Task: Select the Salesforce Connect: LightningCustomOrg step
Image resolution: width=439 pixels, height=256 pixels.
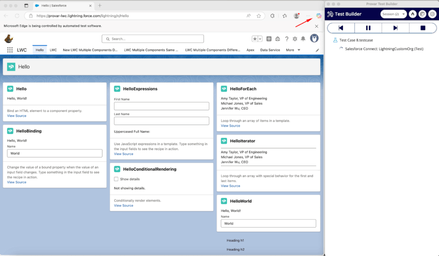Action: (x=384, y=49)
